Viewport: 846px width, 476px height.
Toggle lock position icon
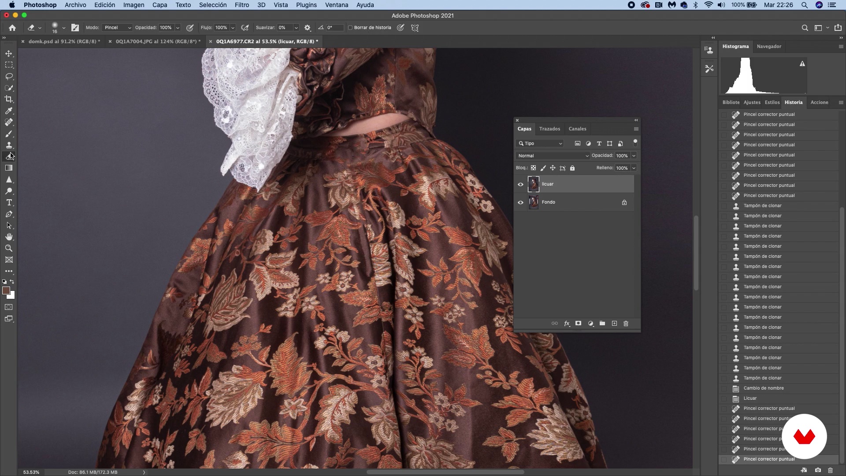click(553, 168)
